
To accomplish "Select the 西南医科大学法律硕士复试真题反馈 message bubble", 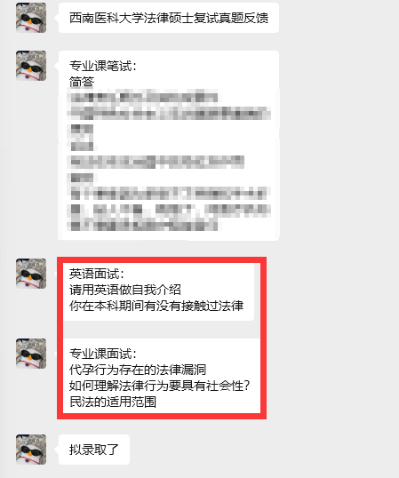I will [169, 18].
